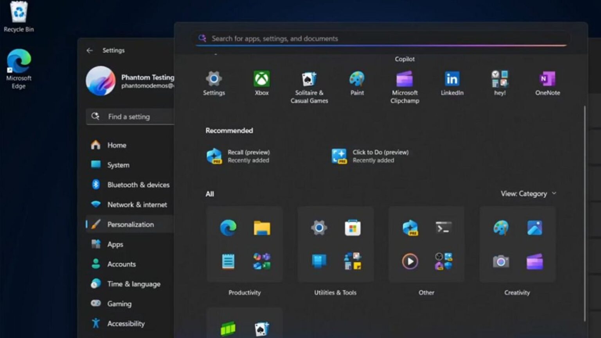Open File Explorer in Productivity category
The width and height of the screenshot is (601, 338).
click(262, 228)
